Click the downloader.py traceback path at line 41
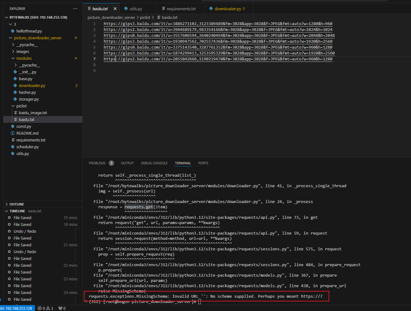This screenshot has height=311, width=411. (184, 186)
